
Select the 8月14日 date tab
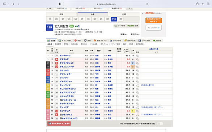pos(80,8)
